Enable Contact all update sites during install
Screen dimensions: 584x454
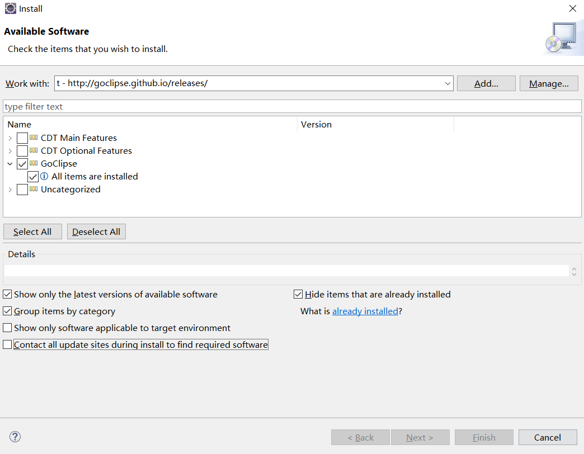pyautogui.click(x=7, y=344)
